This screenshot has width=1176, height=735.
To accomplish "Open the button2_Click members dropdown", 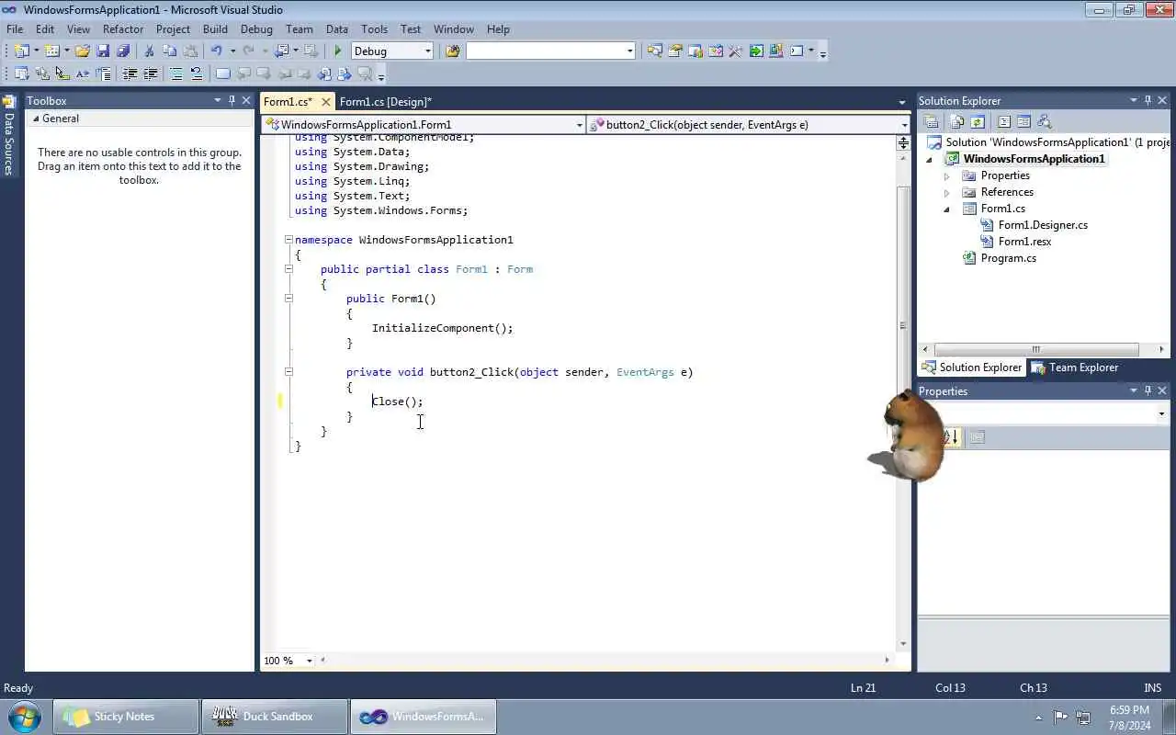I will coord(904,125).
